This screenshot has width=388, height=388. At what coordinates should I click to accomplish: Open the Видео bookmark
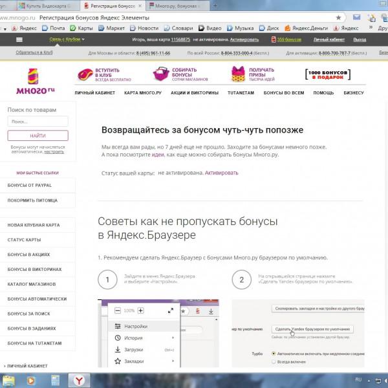[210, 28]
